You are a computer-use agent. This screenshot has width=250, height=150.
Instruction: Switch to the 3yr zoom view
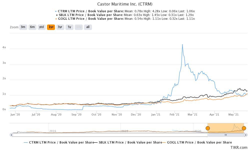point(60,27)
